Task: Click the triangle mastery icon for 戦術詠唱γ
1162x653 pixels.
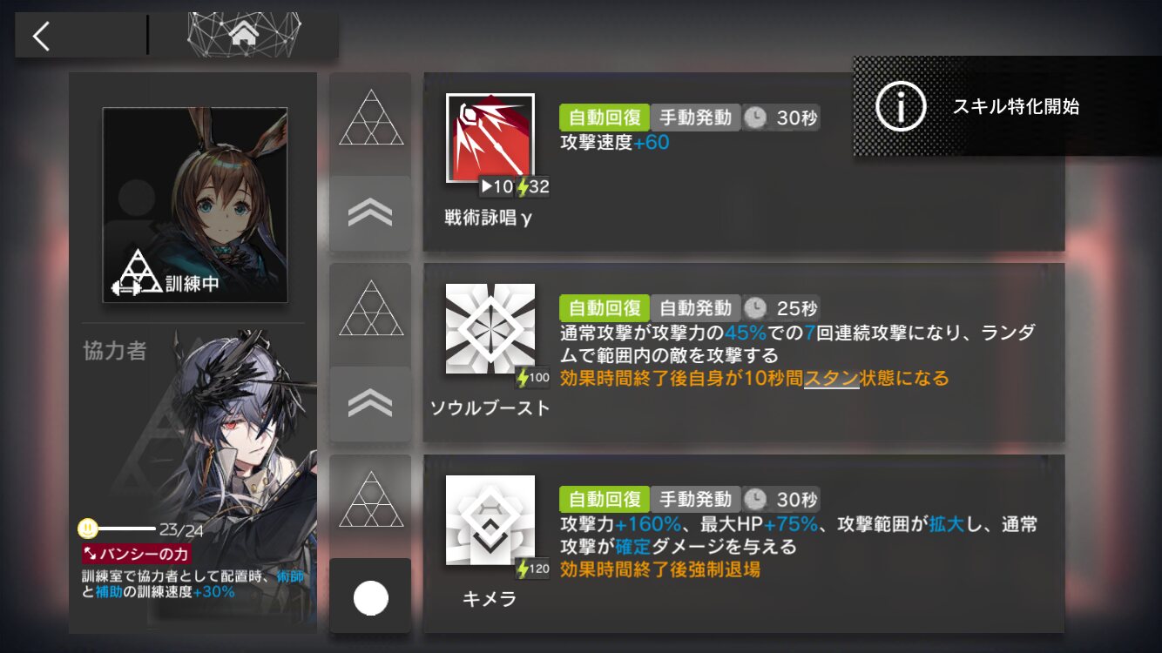Action: click(x=370, y=120)
